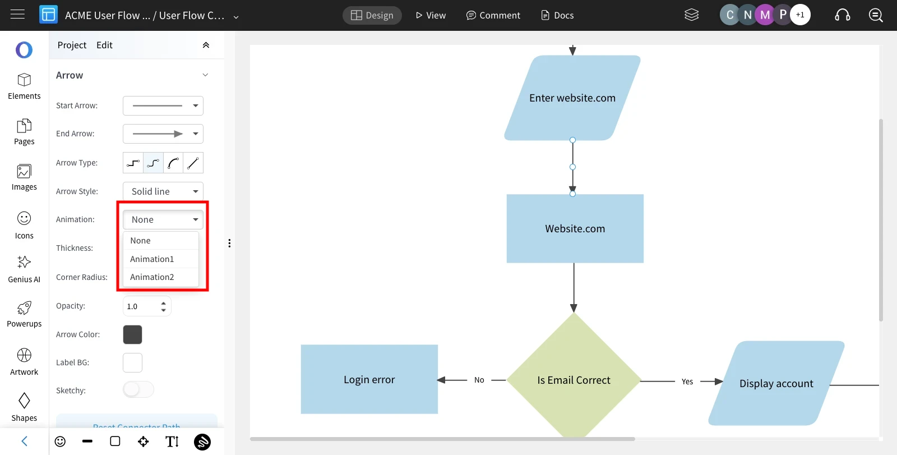Click the Arrow Color dark swatch
Screen dimensions: 897x455
tap(132, 334)
